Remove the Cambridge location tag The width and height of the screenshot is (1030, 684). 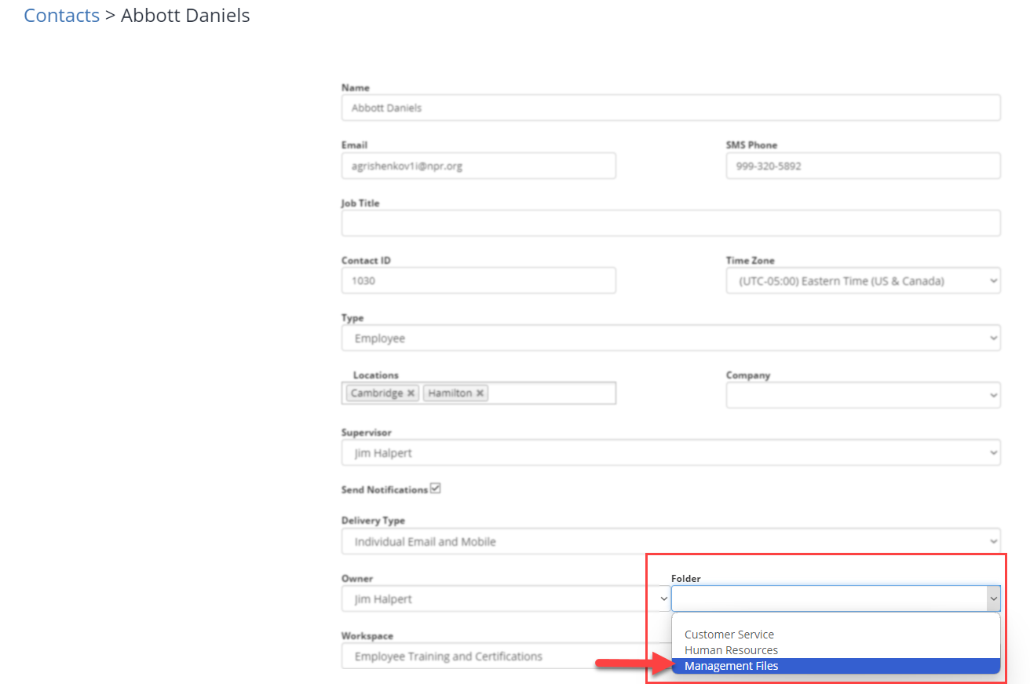(411, 393)
